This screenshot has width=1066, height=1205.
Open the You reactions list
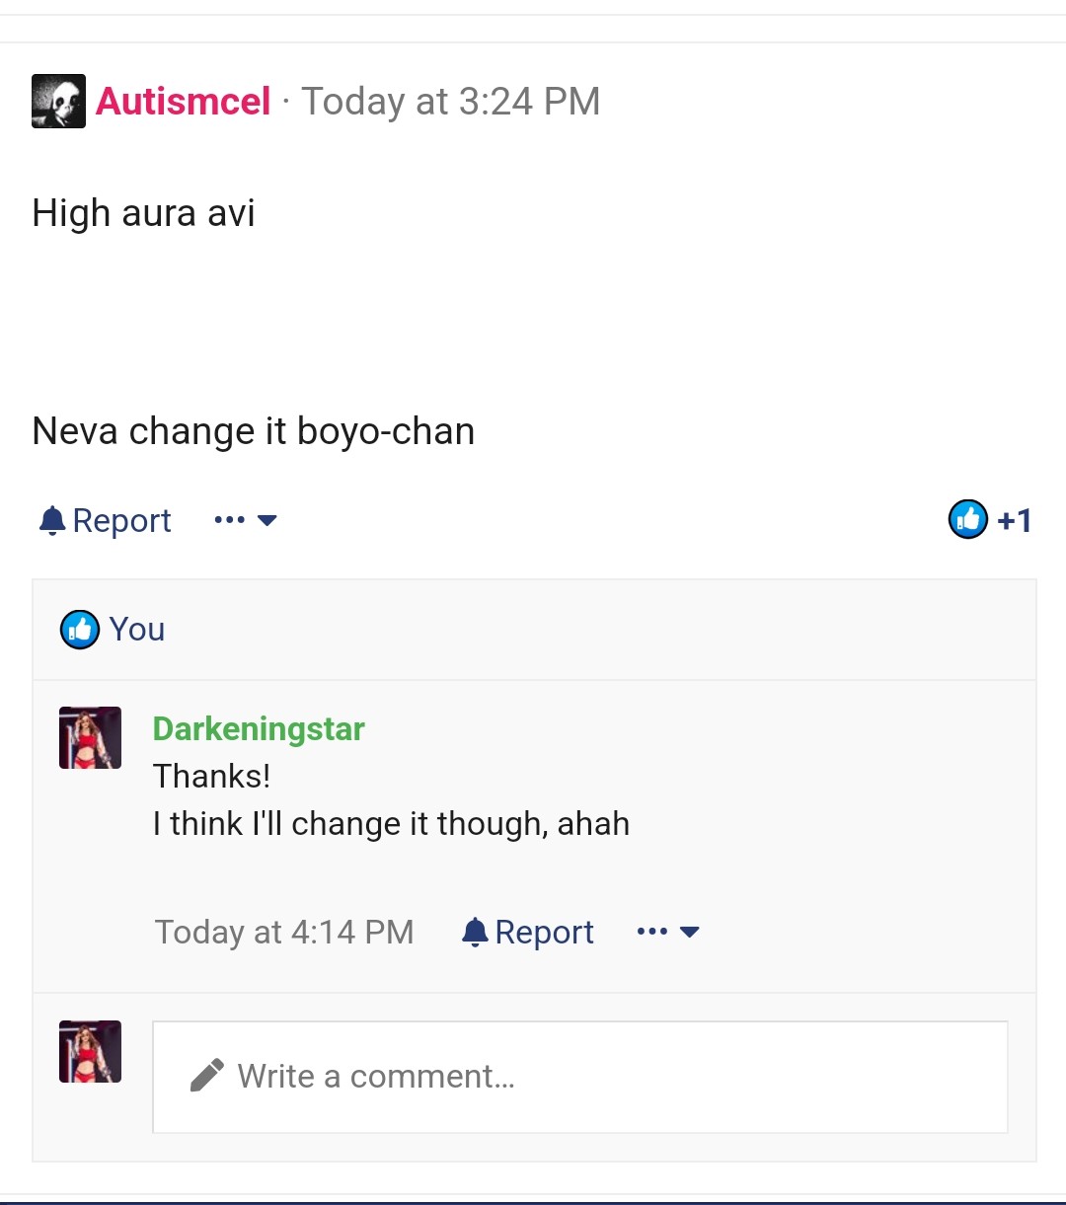coord(137,630)
